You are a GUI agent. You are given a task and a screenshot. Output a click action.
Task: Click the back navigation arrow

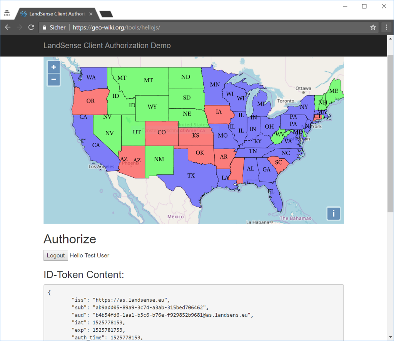(8, 27)
